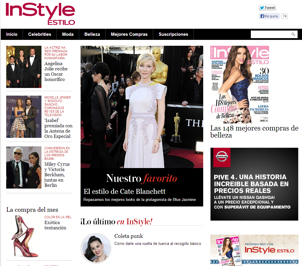Open the red heels product image
The image size is (302, 266).
(x=24, y=236)
